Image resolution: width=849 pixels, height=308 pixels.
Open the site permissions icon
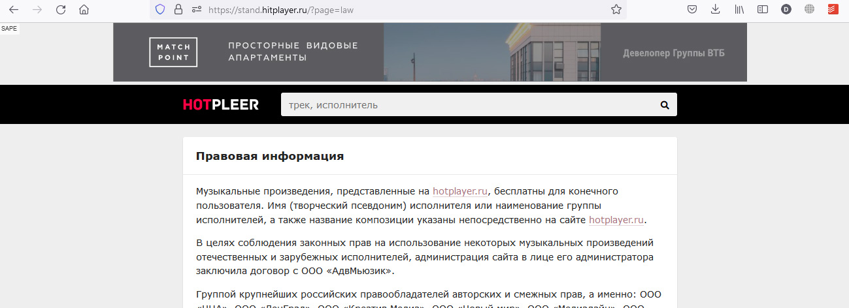[x=196, y=10]
